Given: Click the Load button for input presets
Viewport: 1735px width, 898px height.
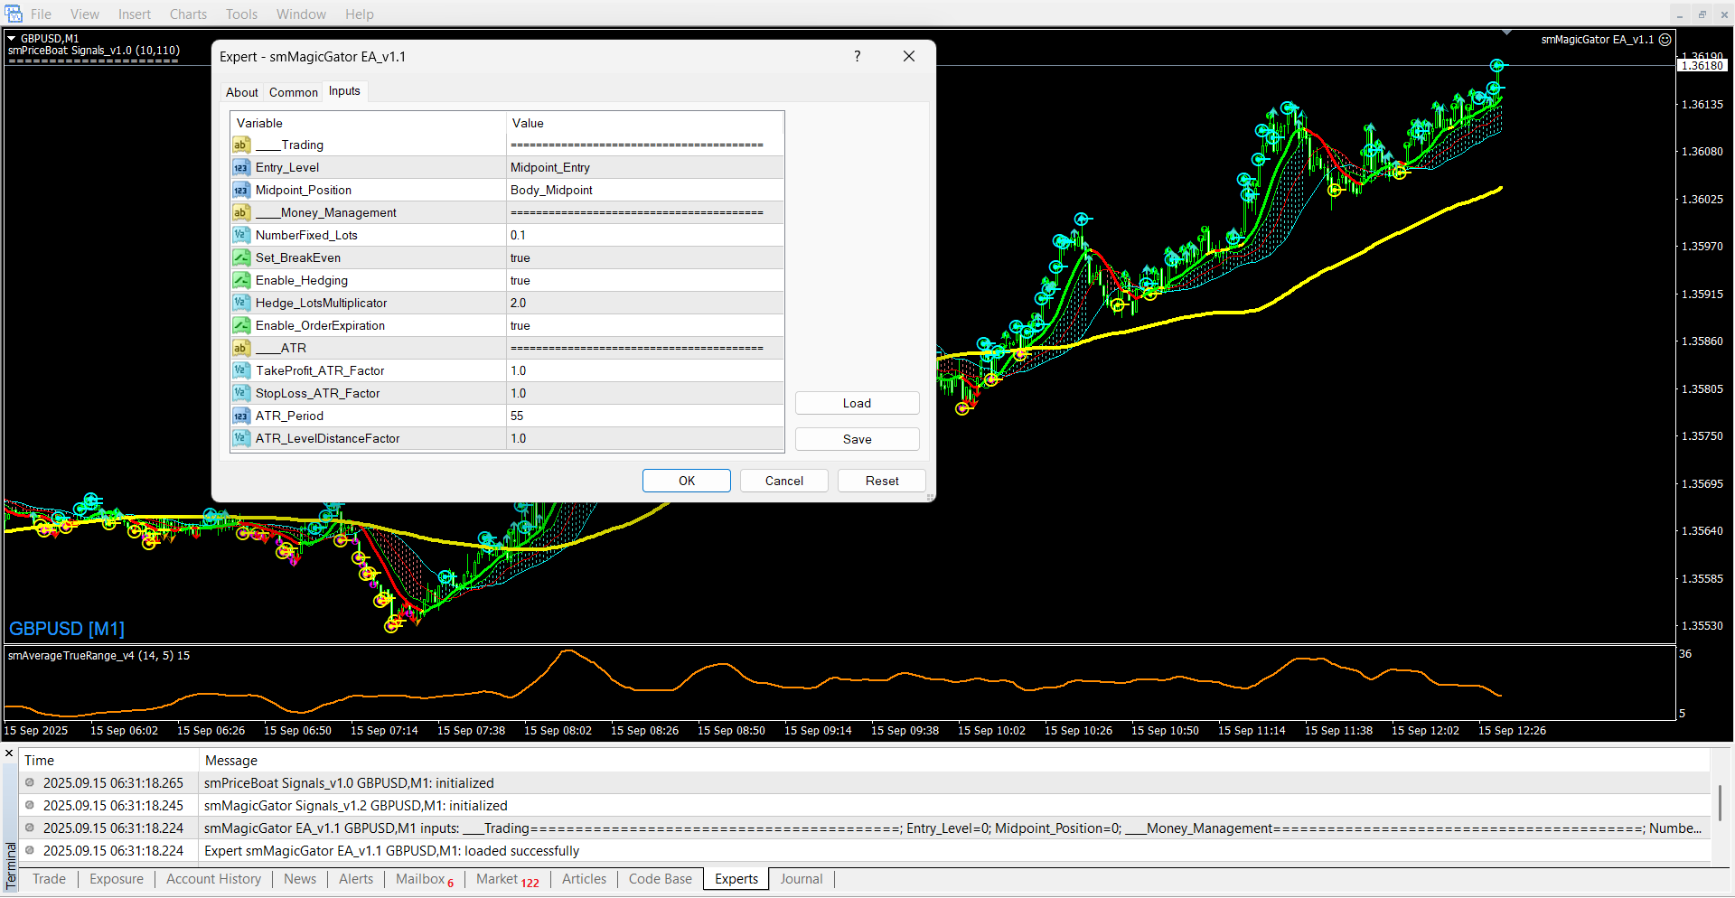Looking at the screenshot, I should click(x=857, y=403).
